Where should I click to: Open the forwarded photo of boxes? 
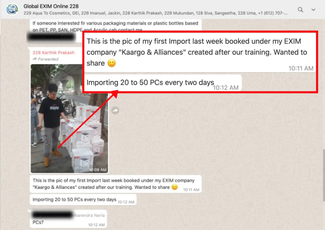pyautogui.click(x=69, y=119)
